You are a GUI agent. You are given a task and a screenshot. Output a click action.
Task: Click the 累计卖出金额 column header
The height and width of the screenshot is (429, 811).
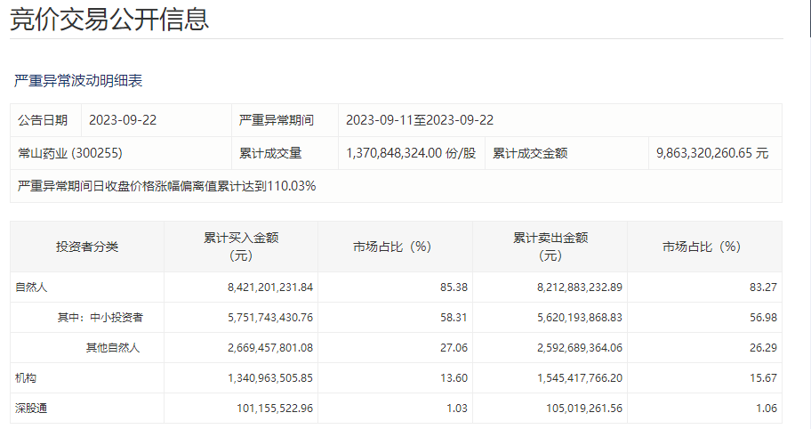pyautogui.click(x=550, y=247)
